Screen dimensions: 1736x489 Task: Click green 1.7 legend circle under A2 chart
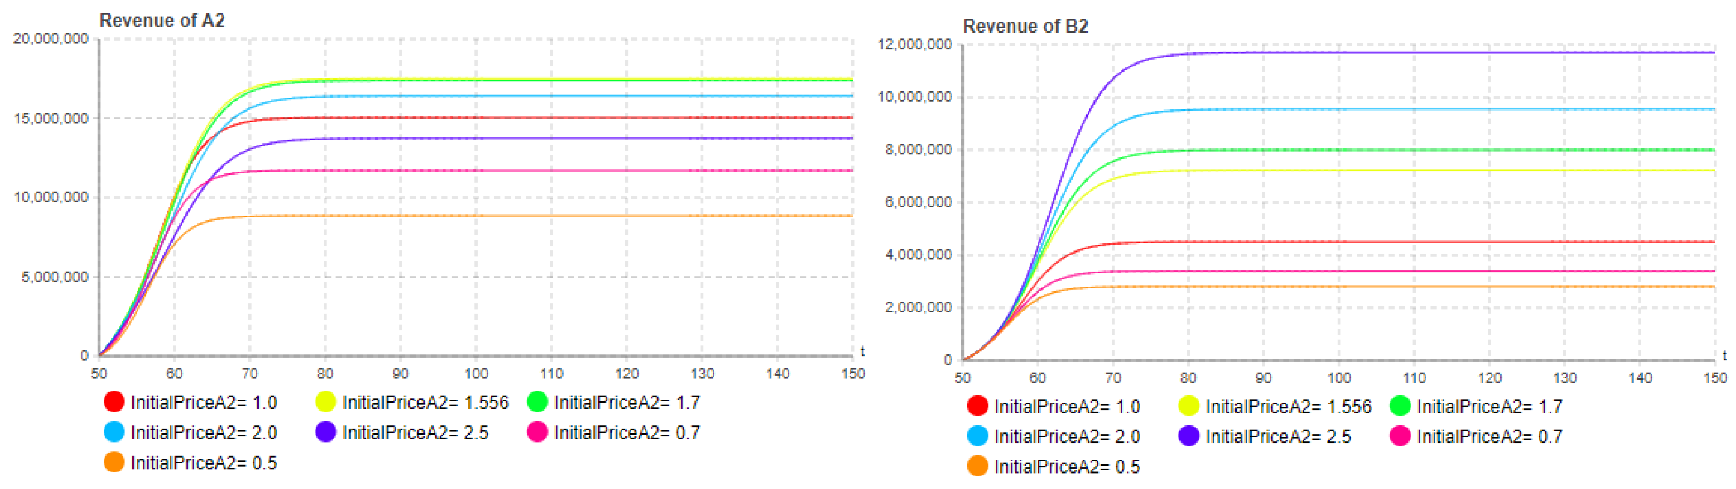[x=537, y=402]
